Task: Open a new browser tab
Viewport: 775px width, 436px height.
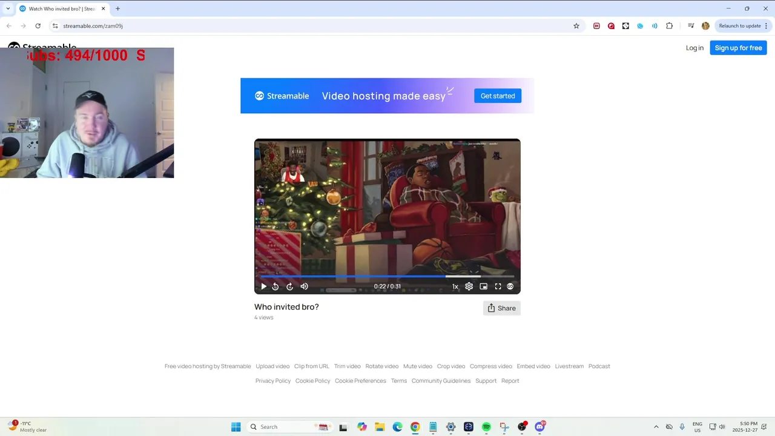Action: 117,8
